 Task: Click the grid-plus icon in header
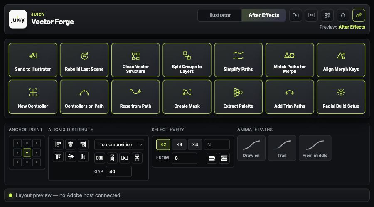click(x=327, y=15)
